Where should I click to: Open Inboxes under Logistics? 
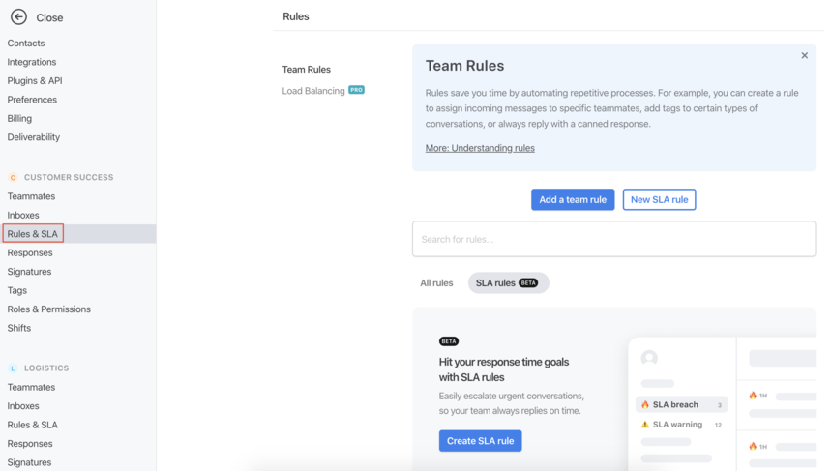coord(23,406)
